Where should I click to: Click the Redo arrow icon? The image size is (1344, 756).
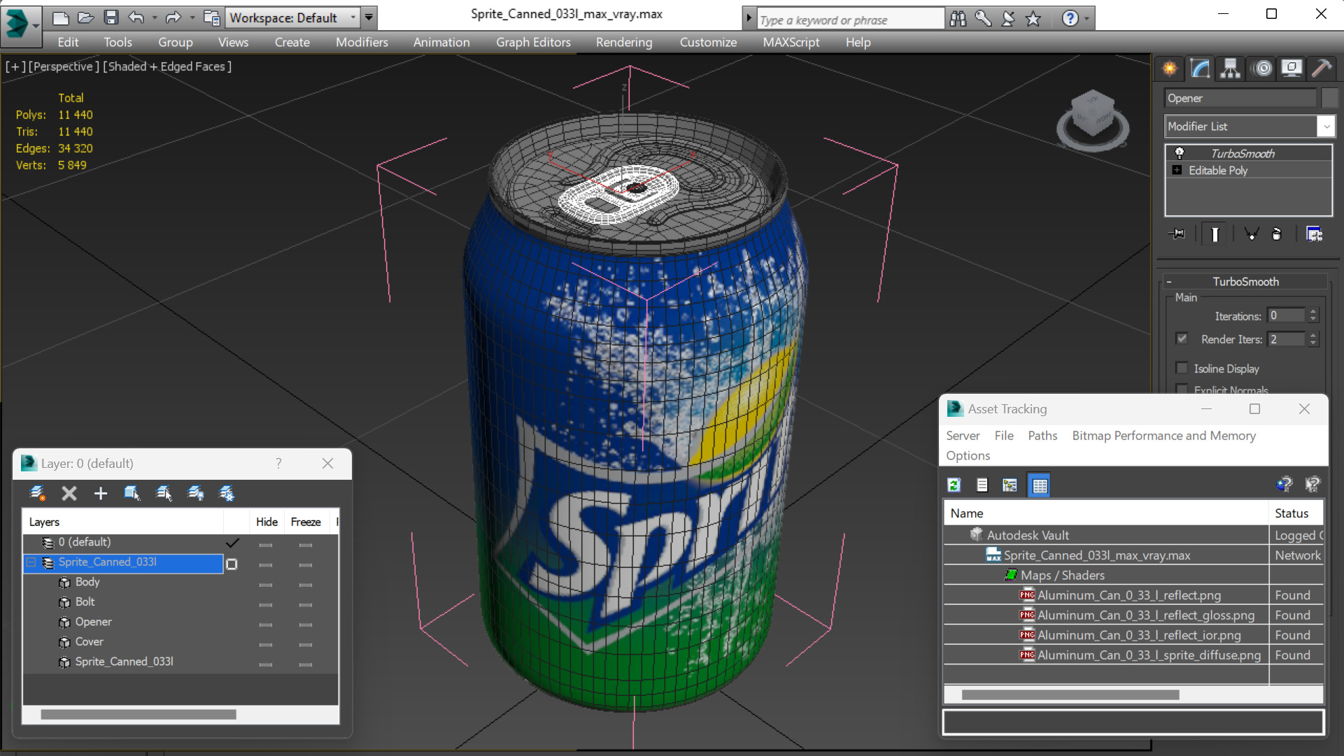[173, 17]
